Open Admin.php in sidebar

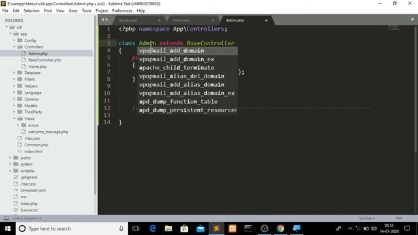[x=38, y=54]
